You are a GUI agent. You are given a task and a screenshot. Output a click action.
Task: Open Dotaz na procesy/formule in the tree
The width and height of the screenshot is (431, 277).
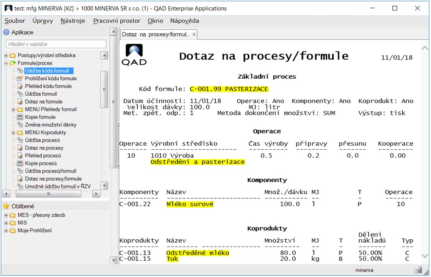pos(53,178)
